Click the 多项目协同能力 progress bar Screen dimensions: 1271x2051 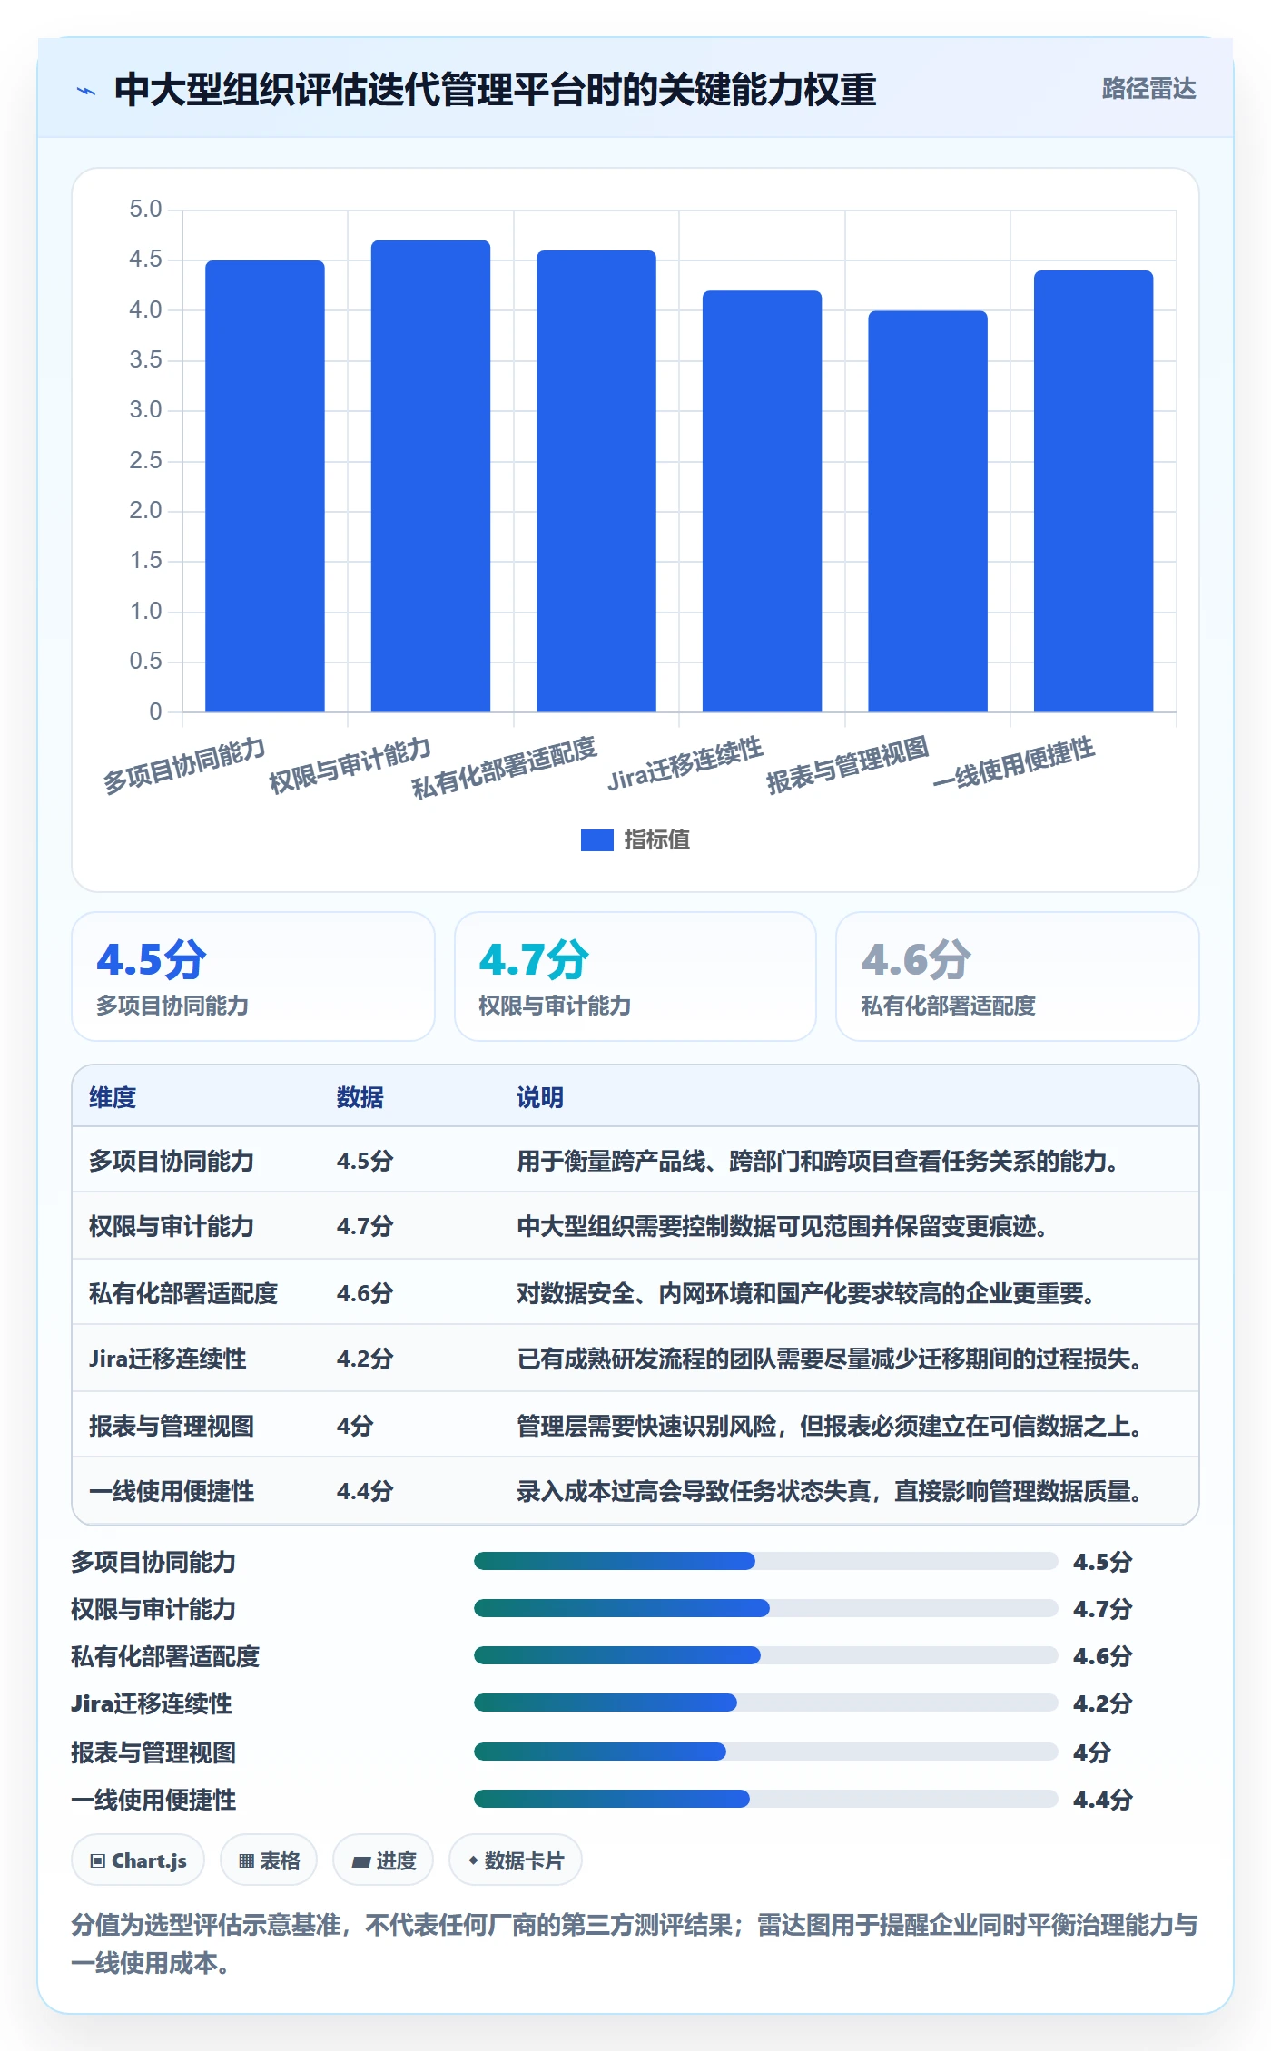(766, 1561)
